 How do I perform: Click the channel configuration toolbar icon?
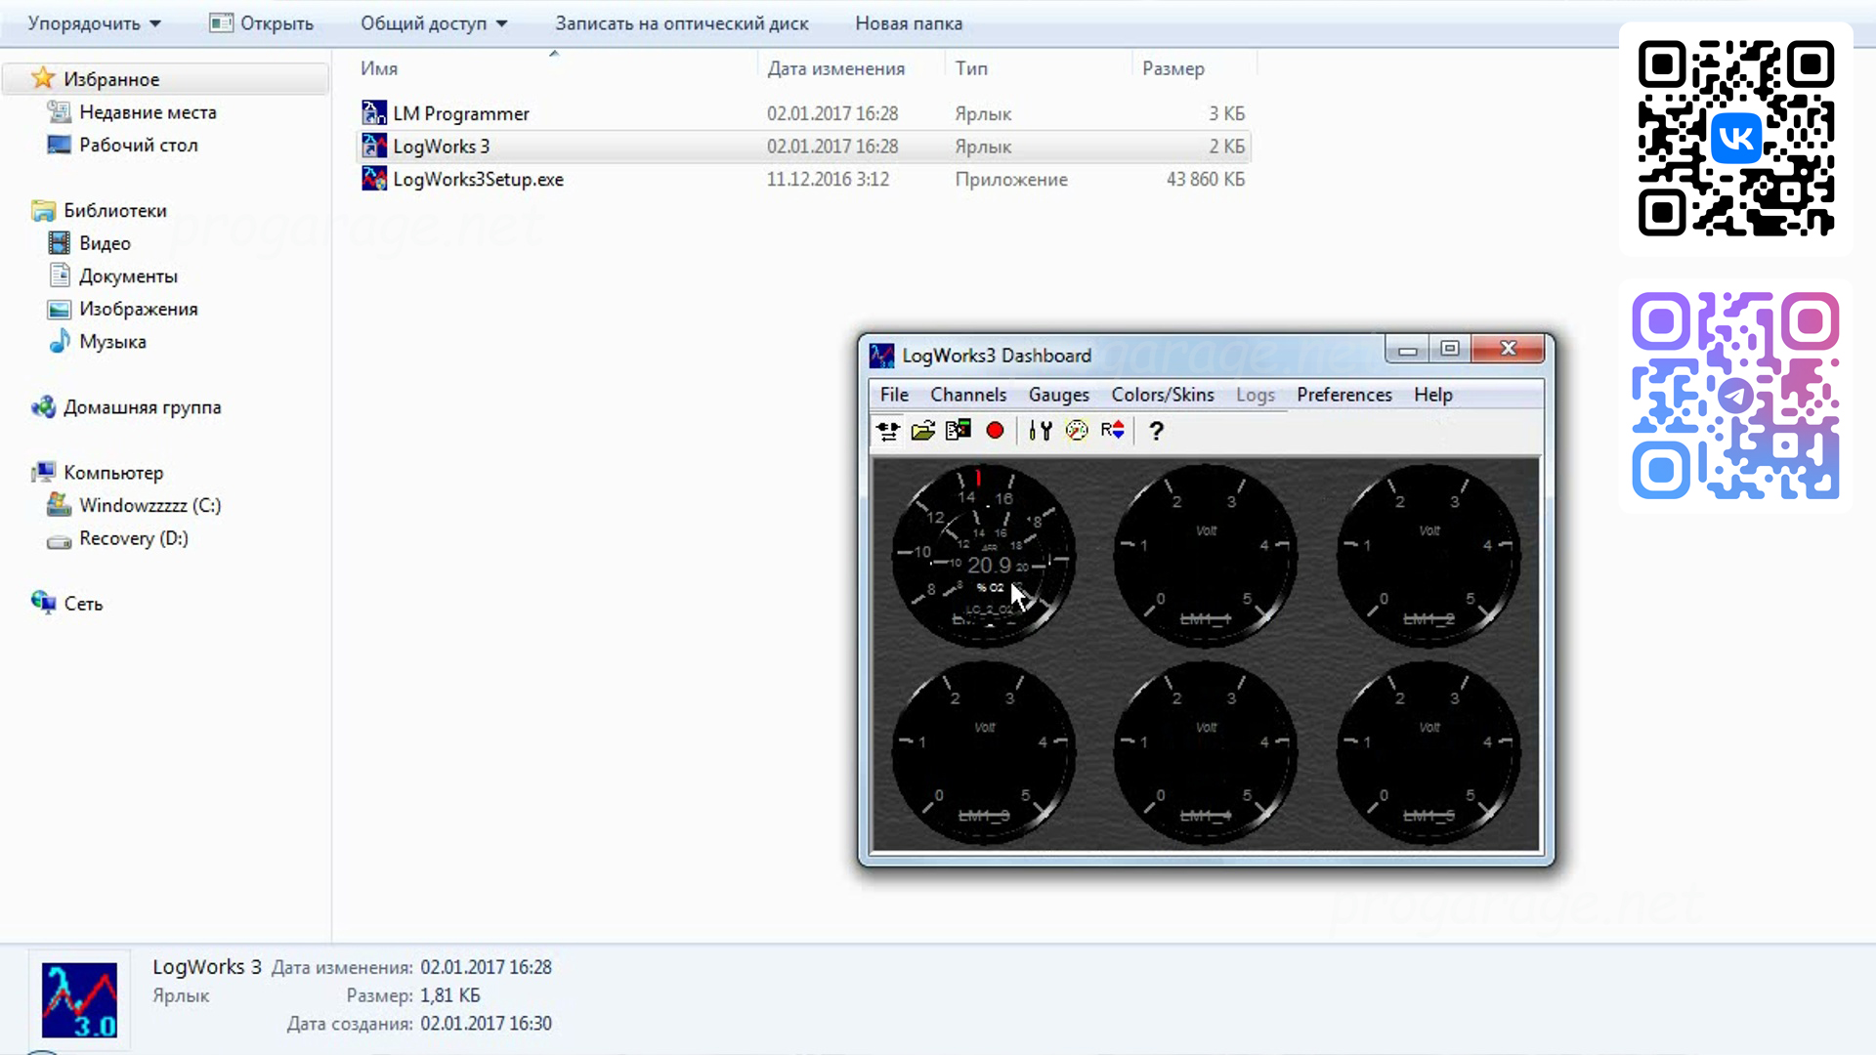[x=958, y=431]
